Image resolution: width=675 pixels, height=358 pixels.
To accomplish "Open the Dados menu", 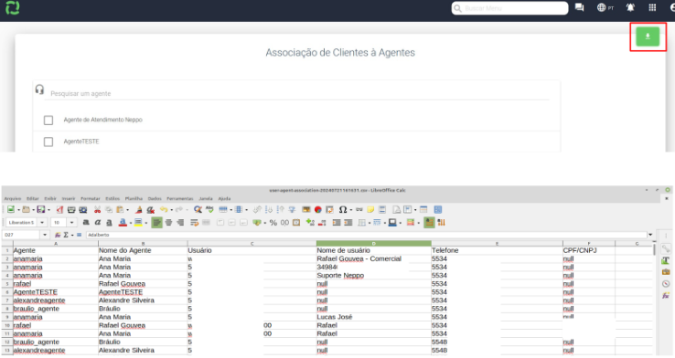I will [155, 198].
